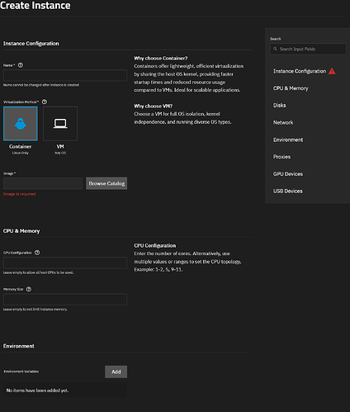This screenshot has width=350, height=412.
Task: Open USB Devices section in sidebar
Action: pyautogui.click(x=288, y=191)
